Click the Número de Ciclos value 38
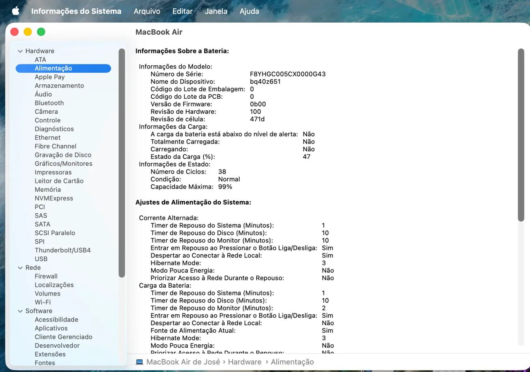This screenshot has width=530, height=372. (x=222, y=172)
